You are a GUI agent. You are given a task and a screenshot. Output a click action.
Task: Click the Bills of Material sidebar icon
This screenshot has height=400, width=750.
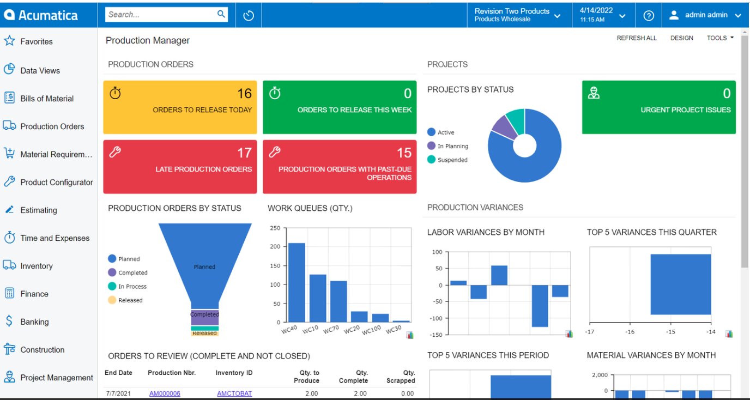click(9, 98)
